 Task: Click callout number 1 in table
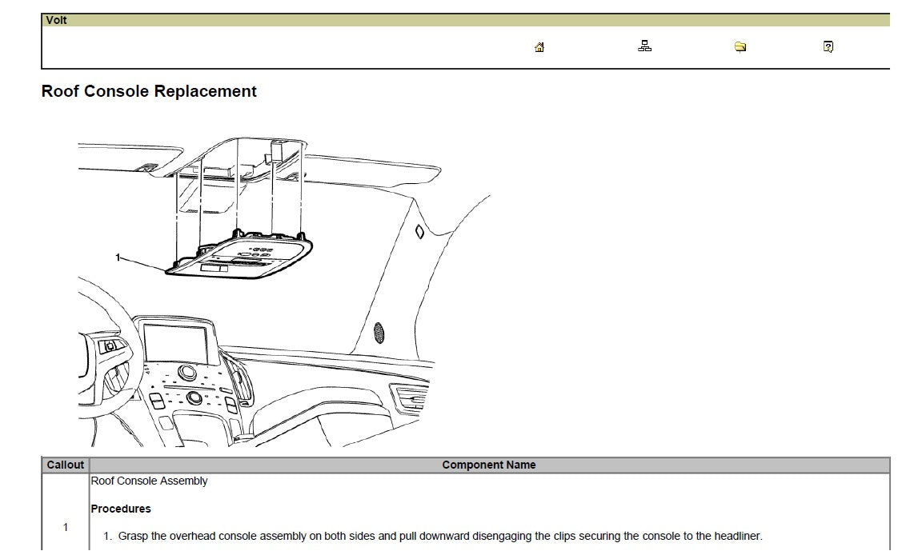tap(66, 527)
